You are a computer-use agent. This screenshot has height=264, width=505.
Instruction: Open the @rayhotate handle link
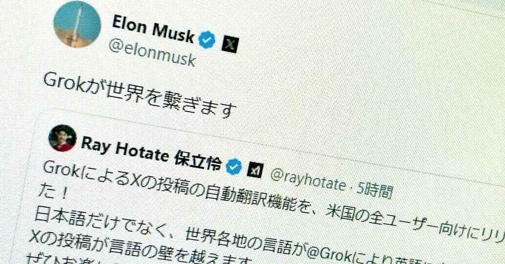[307, 179]
